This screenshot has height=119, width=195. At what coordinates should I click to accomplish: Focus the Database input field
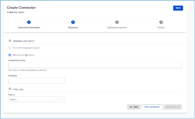pyautogui.click(x=37, y=81)
